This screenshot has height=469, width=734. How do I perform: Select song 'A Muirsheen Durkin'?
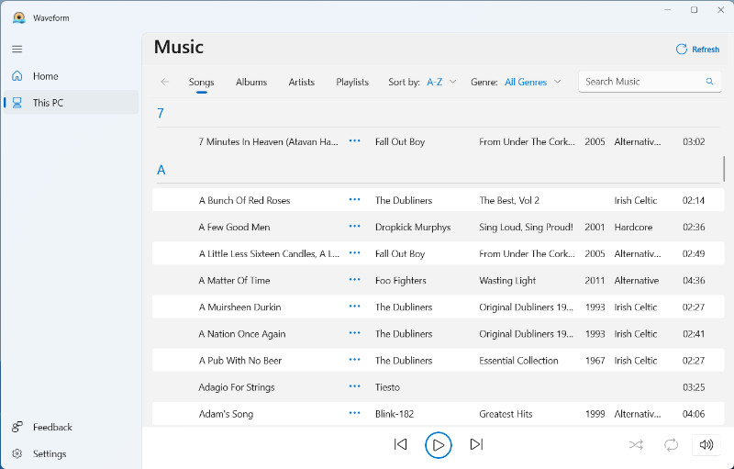[239, 307]
